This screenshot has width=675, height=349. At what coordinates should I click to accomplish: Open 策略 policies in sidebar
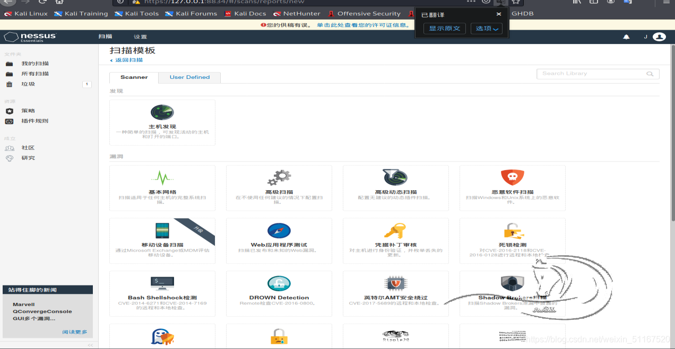(28, 111)
